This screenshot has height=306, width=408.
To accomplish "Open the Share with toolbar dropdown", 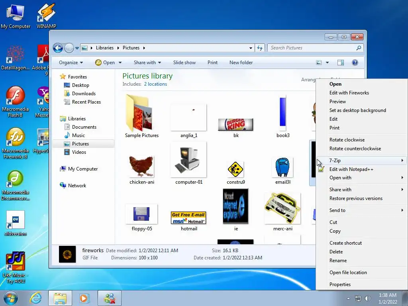I will click(147, 63).
